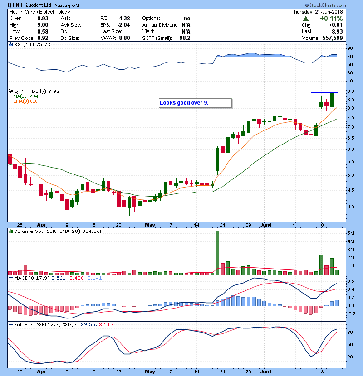The image size is (363, 376).
Task: Click the High value 9.00
Action: tap(43, 25)
